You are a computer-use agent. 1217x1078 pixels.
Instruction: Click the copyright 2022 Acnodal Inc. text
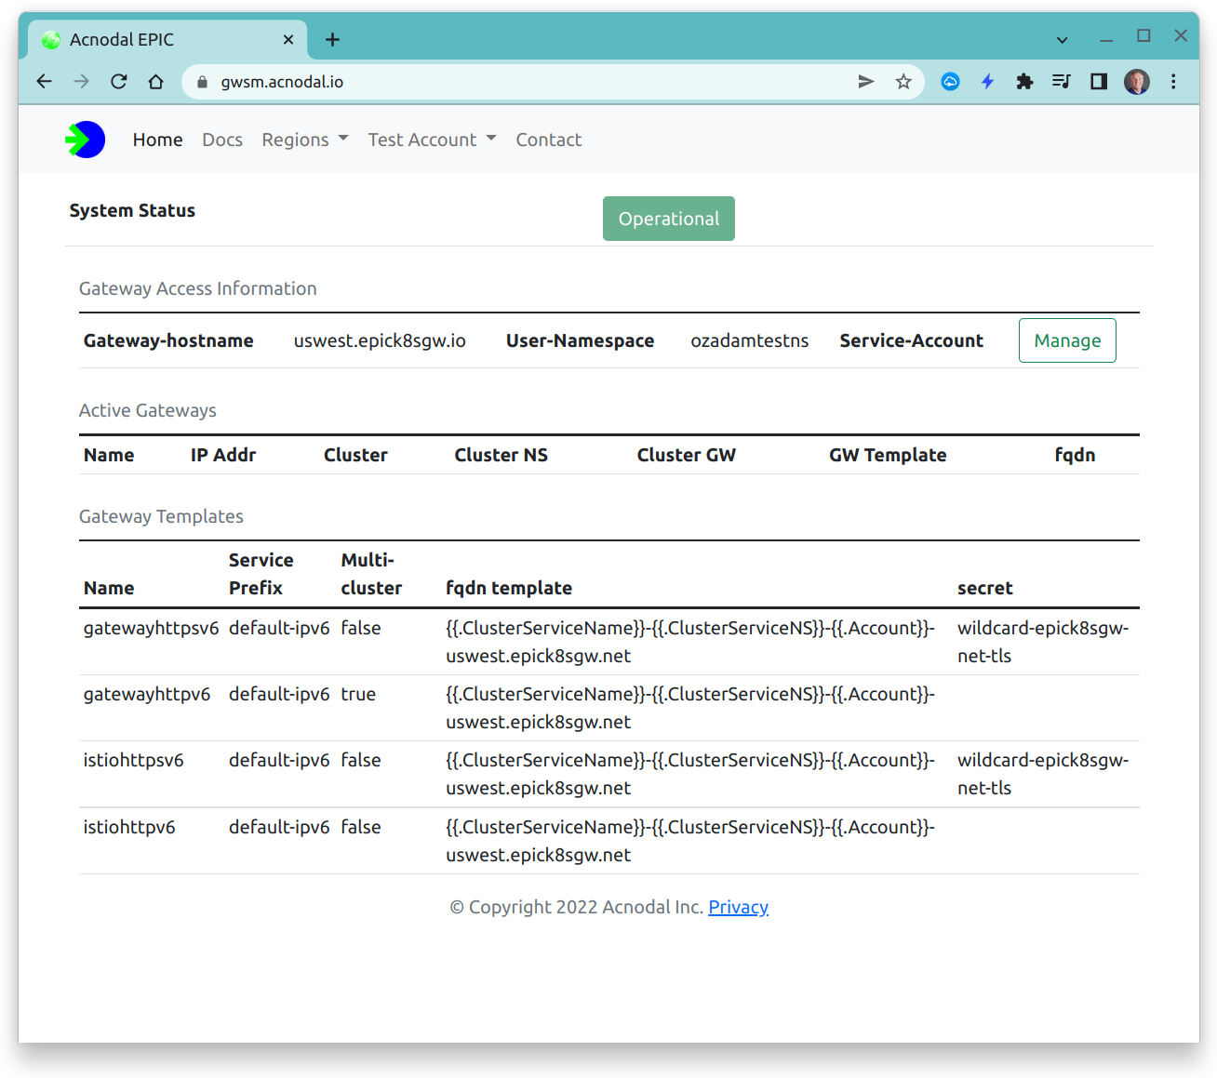[x=577, y=907]
